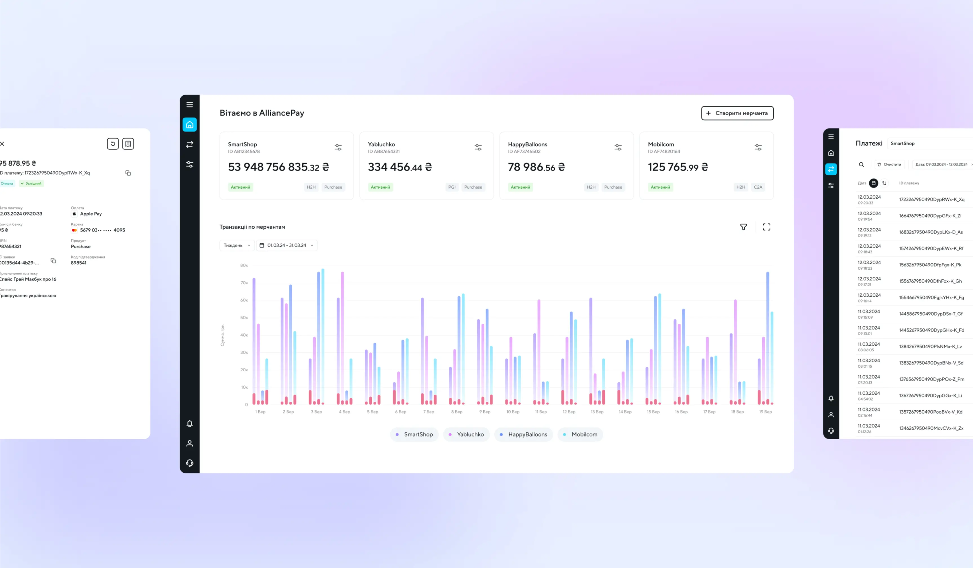Open the Yabluchko merchant card
The width and height of the screenshot is (973, 568).
click(427, 166)
